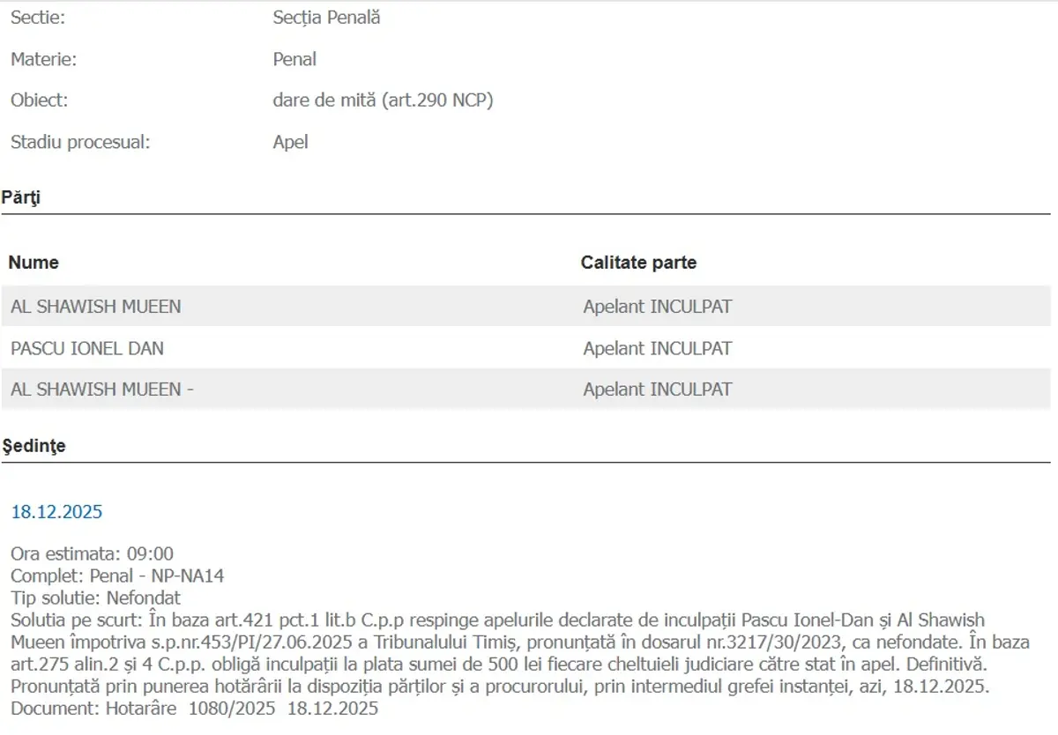Click the Părți section heading
Screen dimensions: 1058x735
[21, 197]
